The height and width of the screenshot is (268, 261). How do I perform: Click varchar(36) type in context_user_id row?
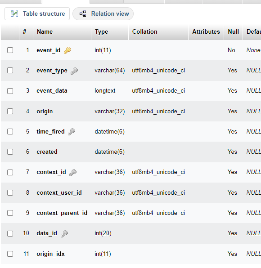110,193
